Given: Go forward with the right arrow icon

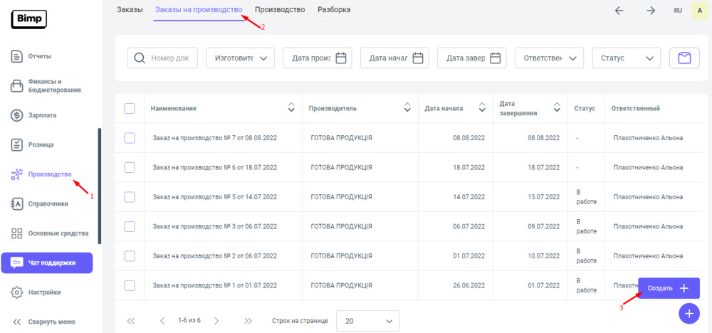Looking at the screenshot, I should [x=650, y=11].
